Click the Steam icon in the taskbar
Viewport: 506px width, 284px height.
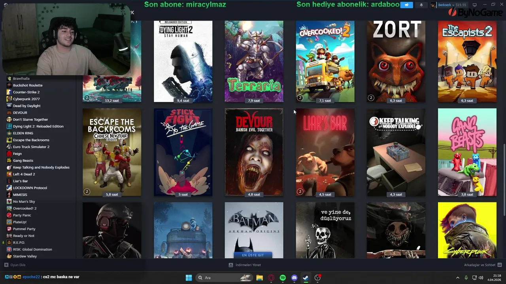[306, 278]
